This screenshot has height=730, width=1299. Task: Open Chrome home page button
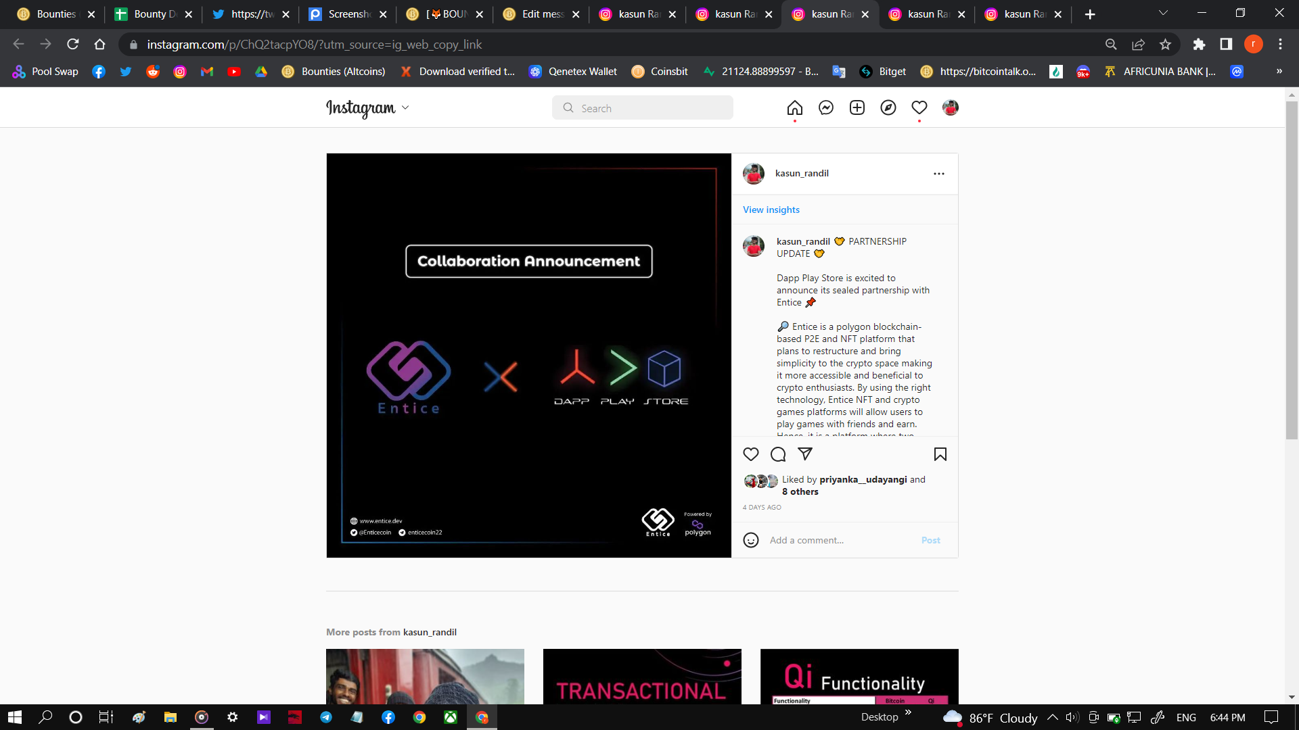pos(100,45)
